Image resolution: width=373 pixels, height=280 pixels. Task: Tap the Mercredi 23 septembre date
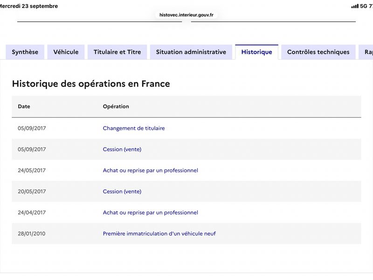coord(29,6)
